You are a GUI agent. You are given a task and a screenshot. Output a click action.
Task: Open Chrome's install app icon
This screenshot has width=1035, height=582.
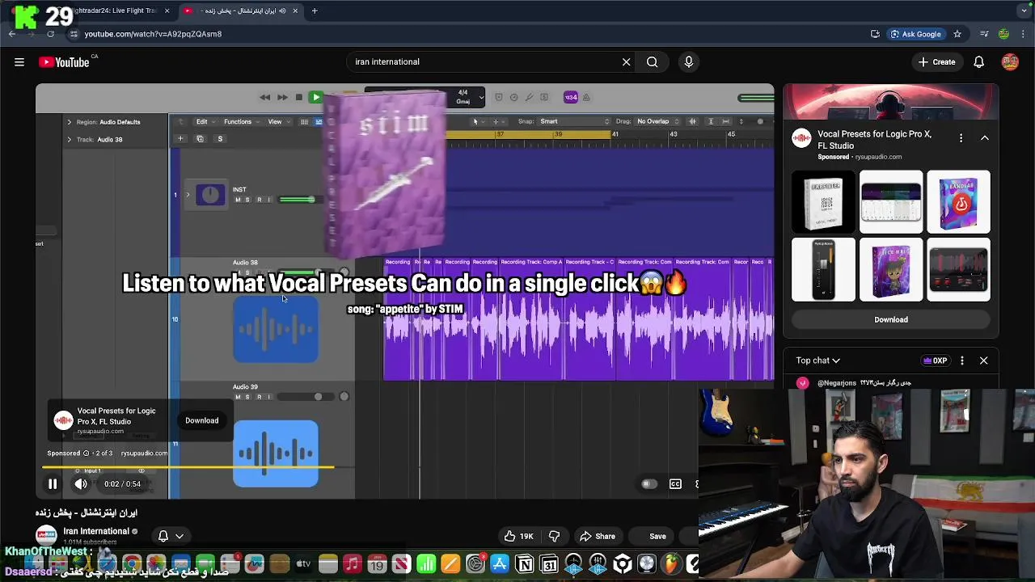(x=875, y=34)
